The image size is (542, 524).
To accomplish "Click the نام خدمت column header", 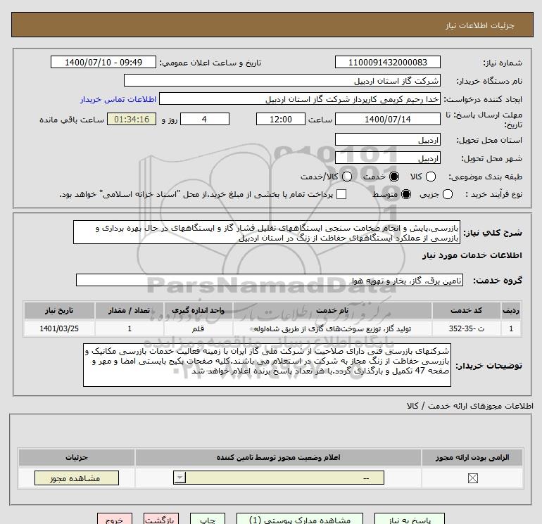I will 332,310.
